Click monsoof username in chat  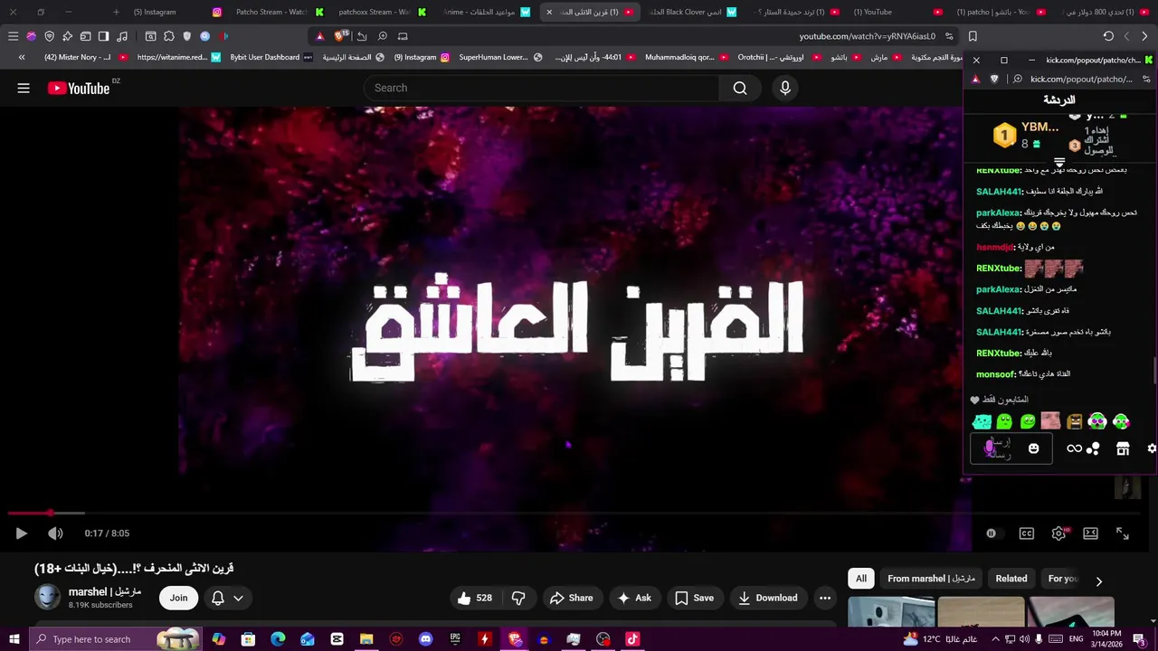[x=995, y=374]
